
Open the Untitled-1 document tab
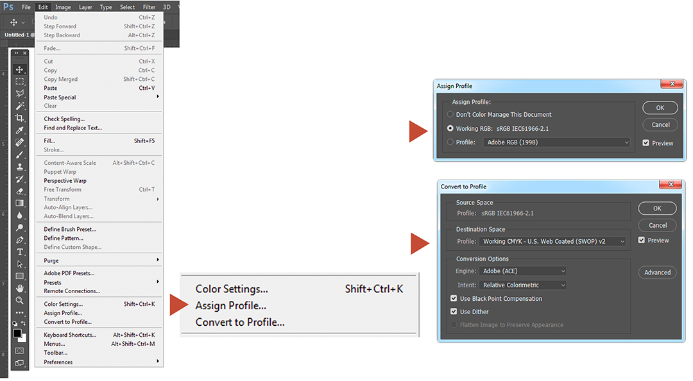[18, 35]
